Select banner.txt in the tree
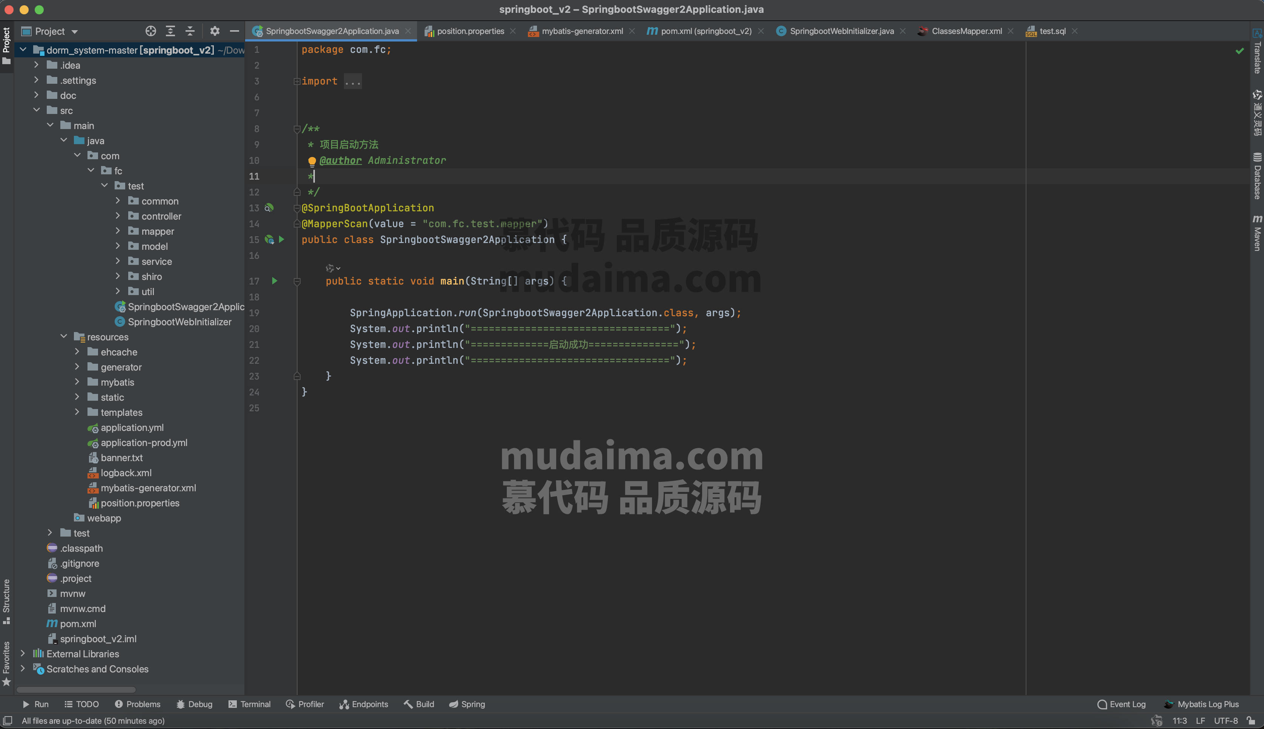This screenshot has width=1264, height=729. coord(115,458)
